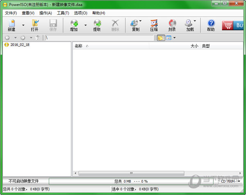Compress image with 压缩 icon
This screenshot has width=246, height=195.
pos(154,25)
